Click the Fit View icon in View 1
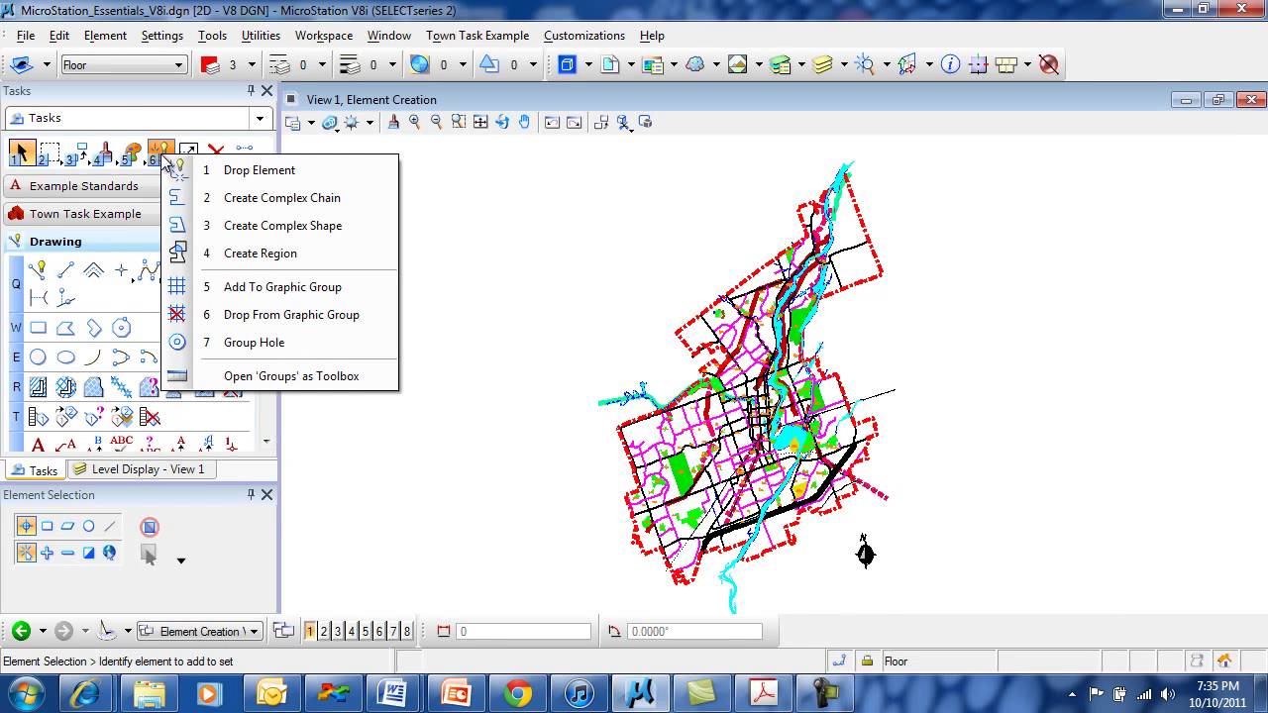Screen dimensions: 1268x713 point(480,123)
